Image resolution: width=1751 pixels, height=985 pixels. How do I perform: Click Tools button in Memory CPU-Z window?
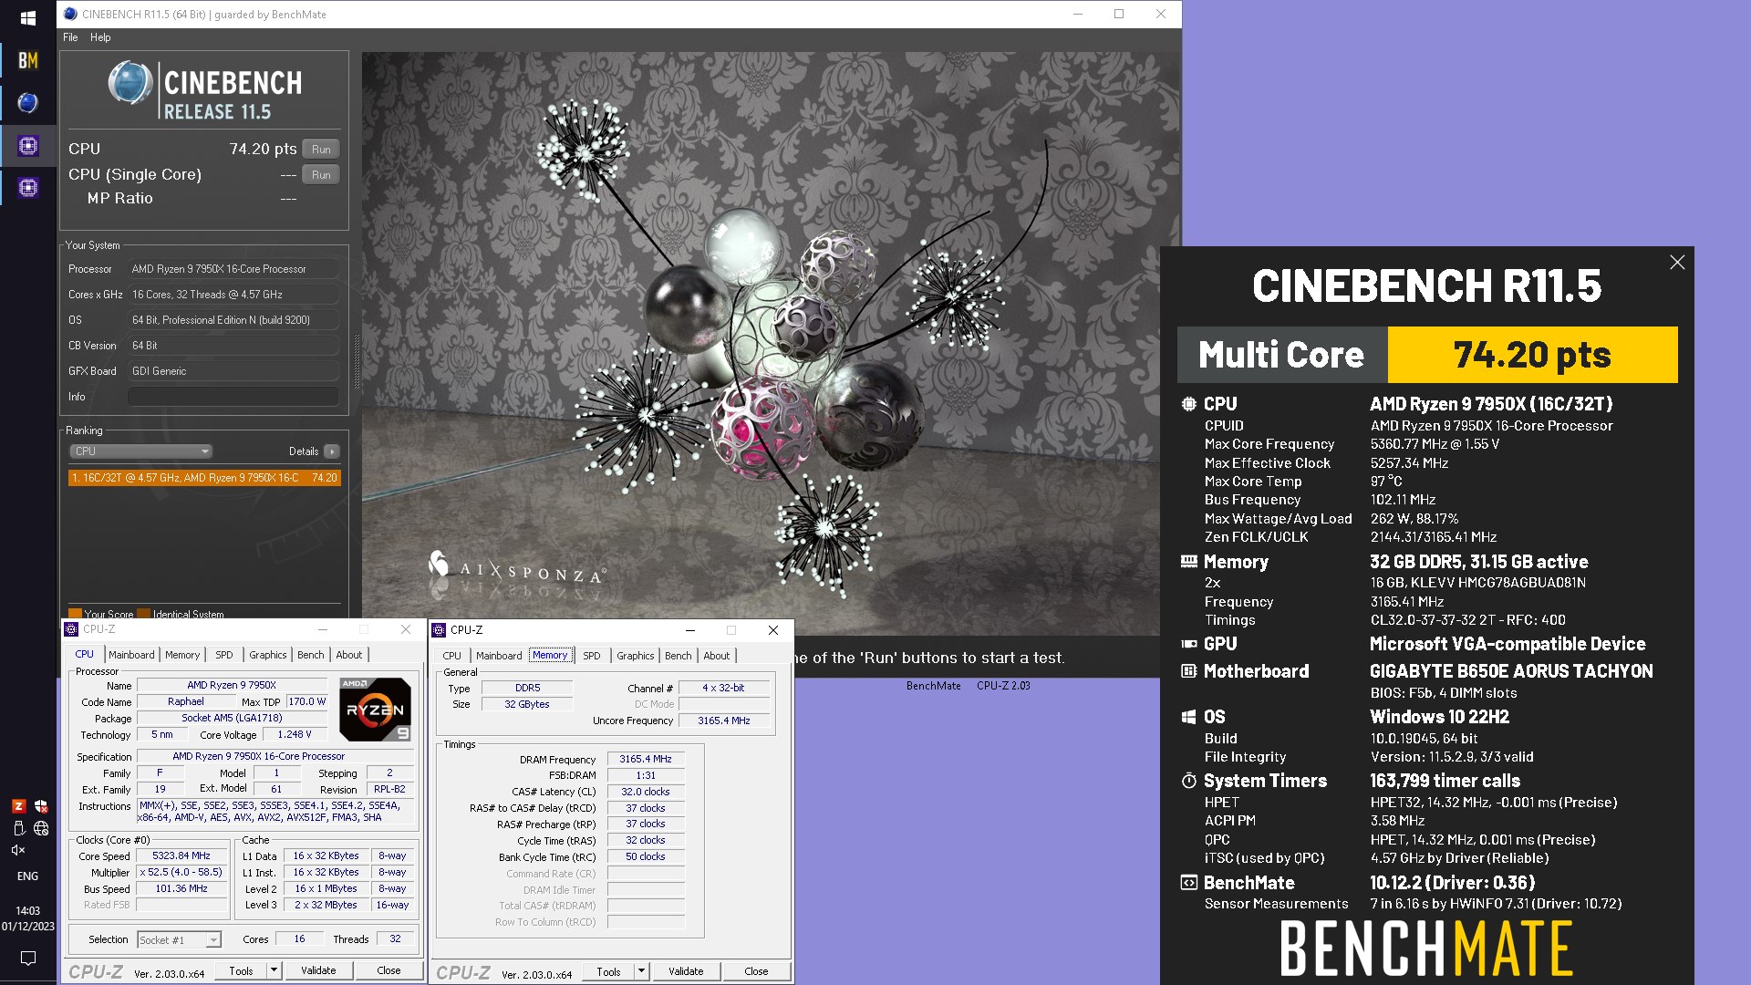point(608,971)
